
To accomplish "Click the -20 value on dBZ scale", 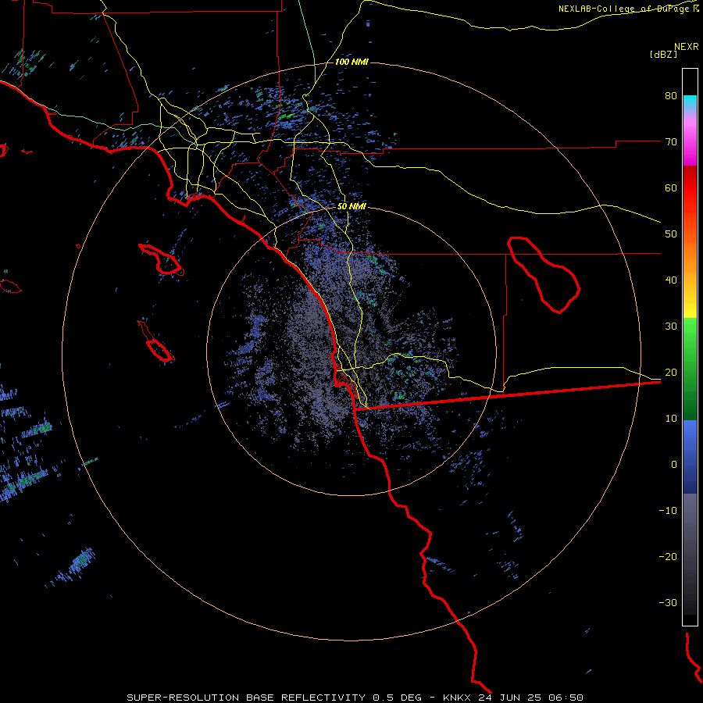I will [x=668, y=556].
